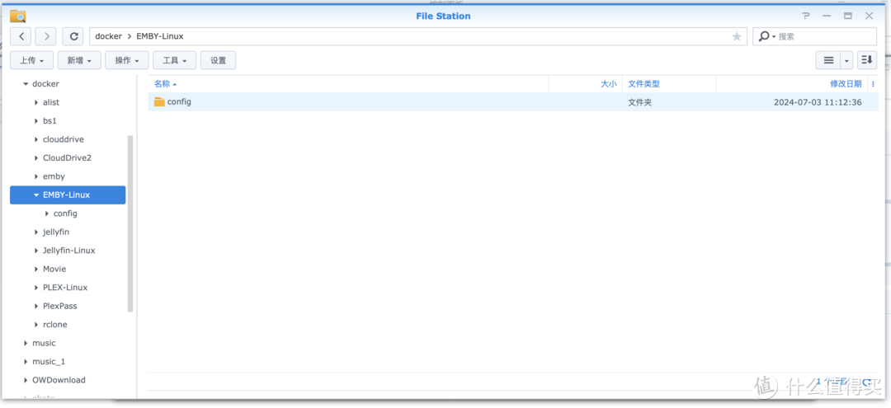Open the File Station help question mark

point(806,16)
